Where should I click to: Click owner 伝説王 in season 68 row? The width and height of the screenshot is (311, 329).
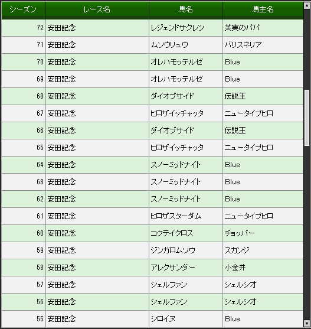pos(235,96)
